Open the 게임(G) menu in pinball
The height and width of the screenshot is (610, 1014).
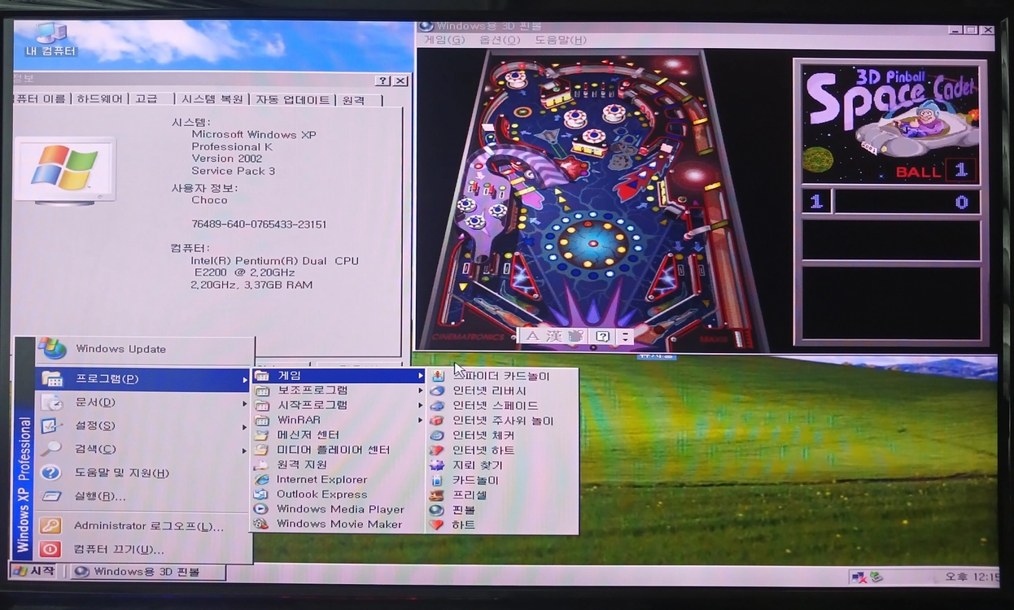coord(444,40)
